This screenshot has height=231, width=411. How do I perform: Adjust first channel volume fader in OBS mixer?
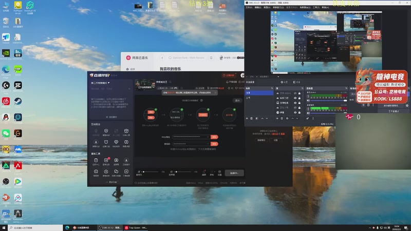329,100
